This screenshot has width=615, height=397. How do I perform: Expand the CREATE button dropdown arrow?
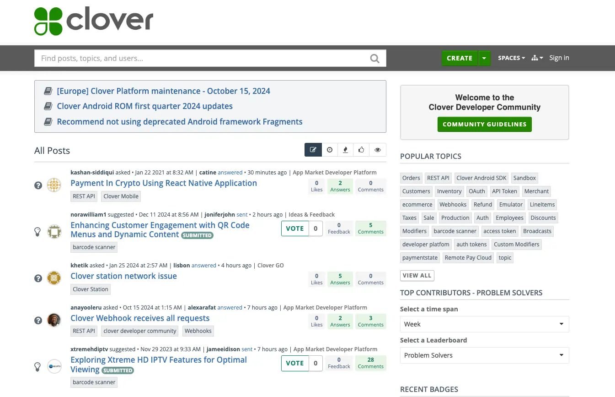tap(484, 58)
